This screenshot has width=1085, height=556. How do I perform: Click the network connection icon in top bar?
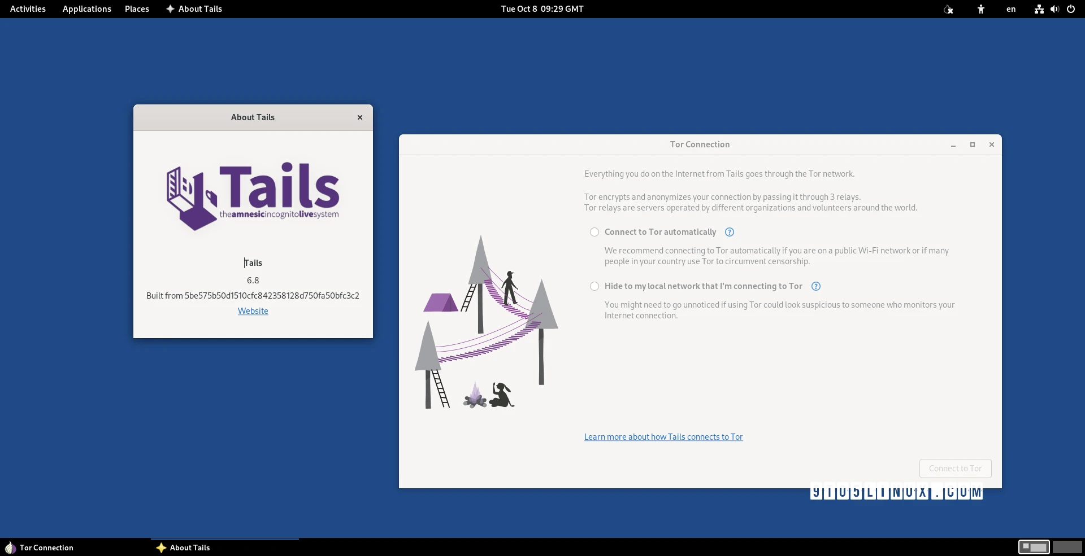coord(1039,9)
